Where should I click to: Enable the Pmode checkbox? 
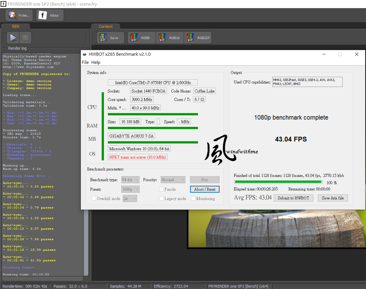coord(161,189)
